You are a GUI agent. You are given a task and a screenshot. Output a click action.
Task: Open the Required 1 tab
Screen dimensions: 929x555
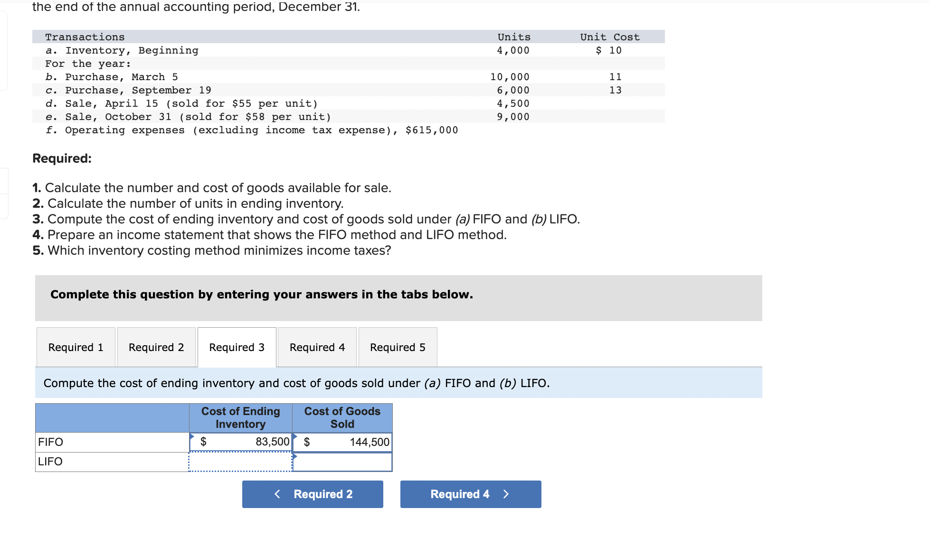click(76, 347)
